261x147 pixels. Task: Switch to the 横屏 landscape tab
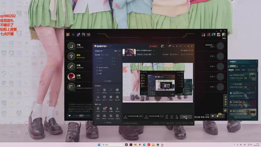click(x=115, y=51)
